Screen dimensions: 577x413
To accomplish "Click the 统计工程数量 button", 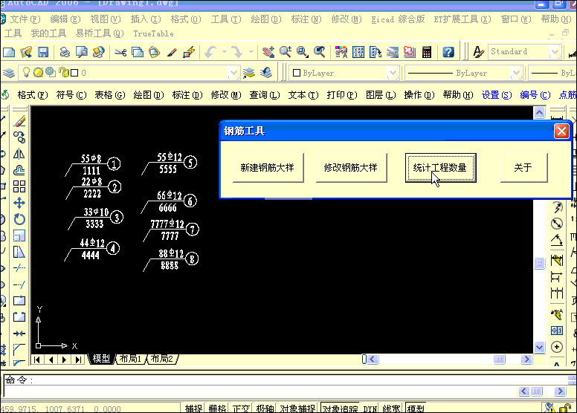I will tap(440, 168).
